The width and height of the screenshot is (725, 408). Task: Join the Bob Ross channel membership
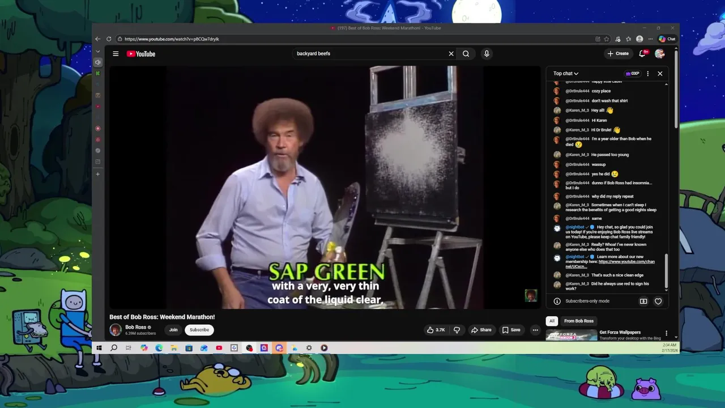click(173, 330)
